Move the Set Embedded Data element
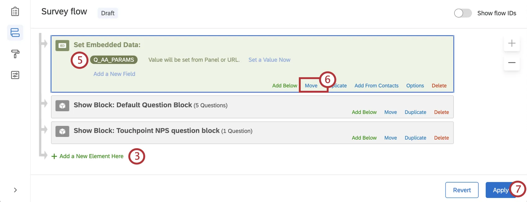 click(311, 86)
